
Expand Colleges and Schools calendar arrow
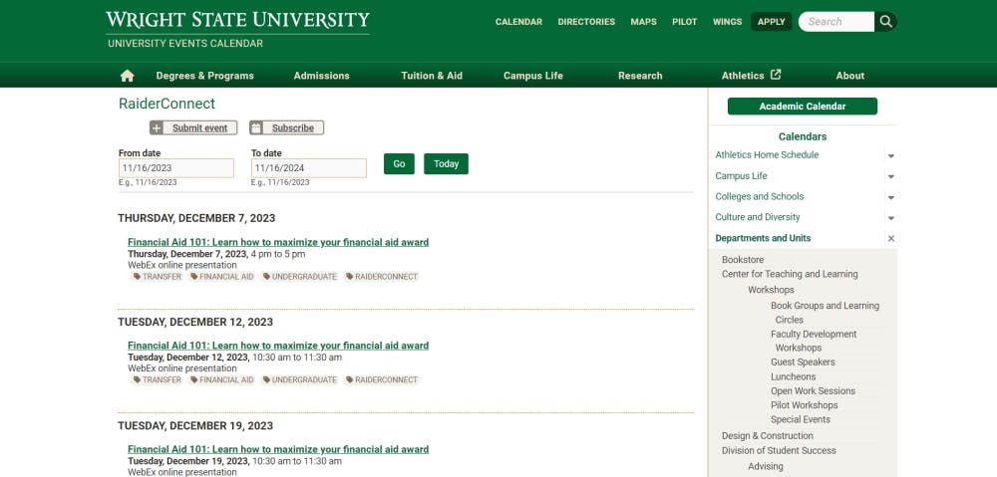tap(890, 197)
